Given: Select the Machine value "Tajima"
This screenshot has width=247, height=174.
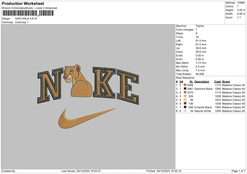Looking at the screenshot, I should [200, 26].
